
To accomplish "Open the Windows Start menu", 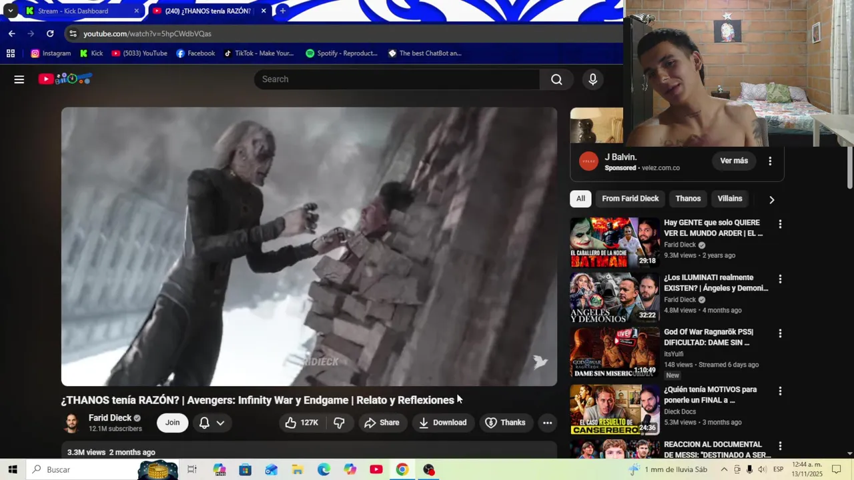I will (13, 469).
